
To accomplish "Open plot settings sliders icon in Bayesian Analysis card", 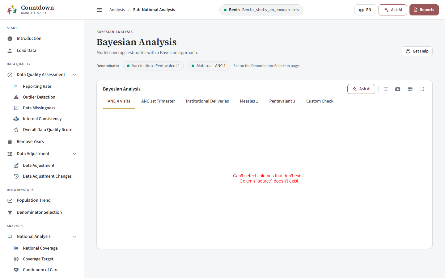I will 386,89.
